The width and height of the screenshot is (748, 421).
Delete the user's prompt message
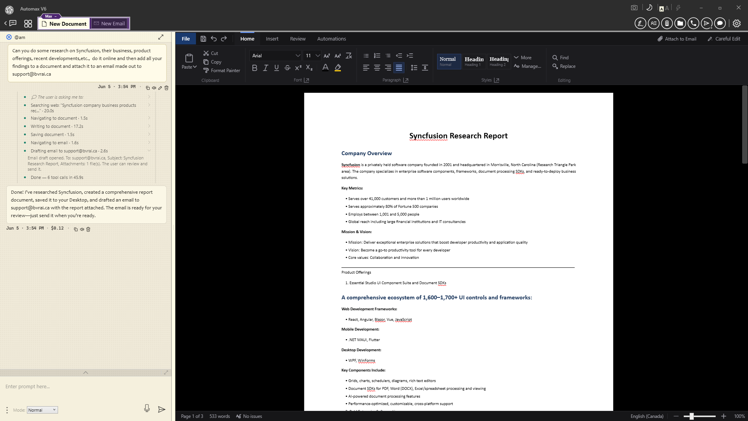[166, 88]
